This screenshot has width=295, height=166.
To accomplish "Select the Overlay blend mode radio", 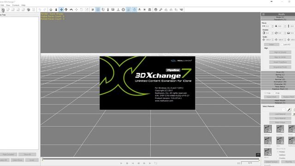I will 278,158.
